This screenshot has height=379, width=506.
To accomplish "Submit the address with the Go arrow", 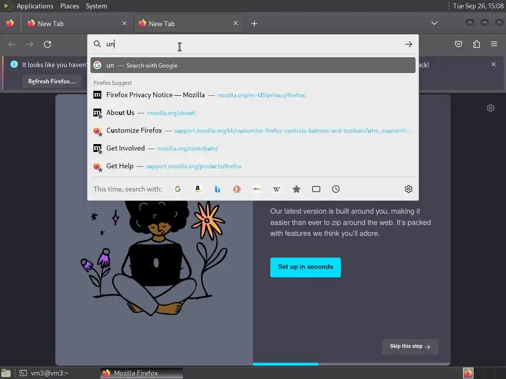I will coord(409,44).
